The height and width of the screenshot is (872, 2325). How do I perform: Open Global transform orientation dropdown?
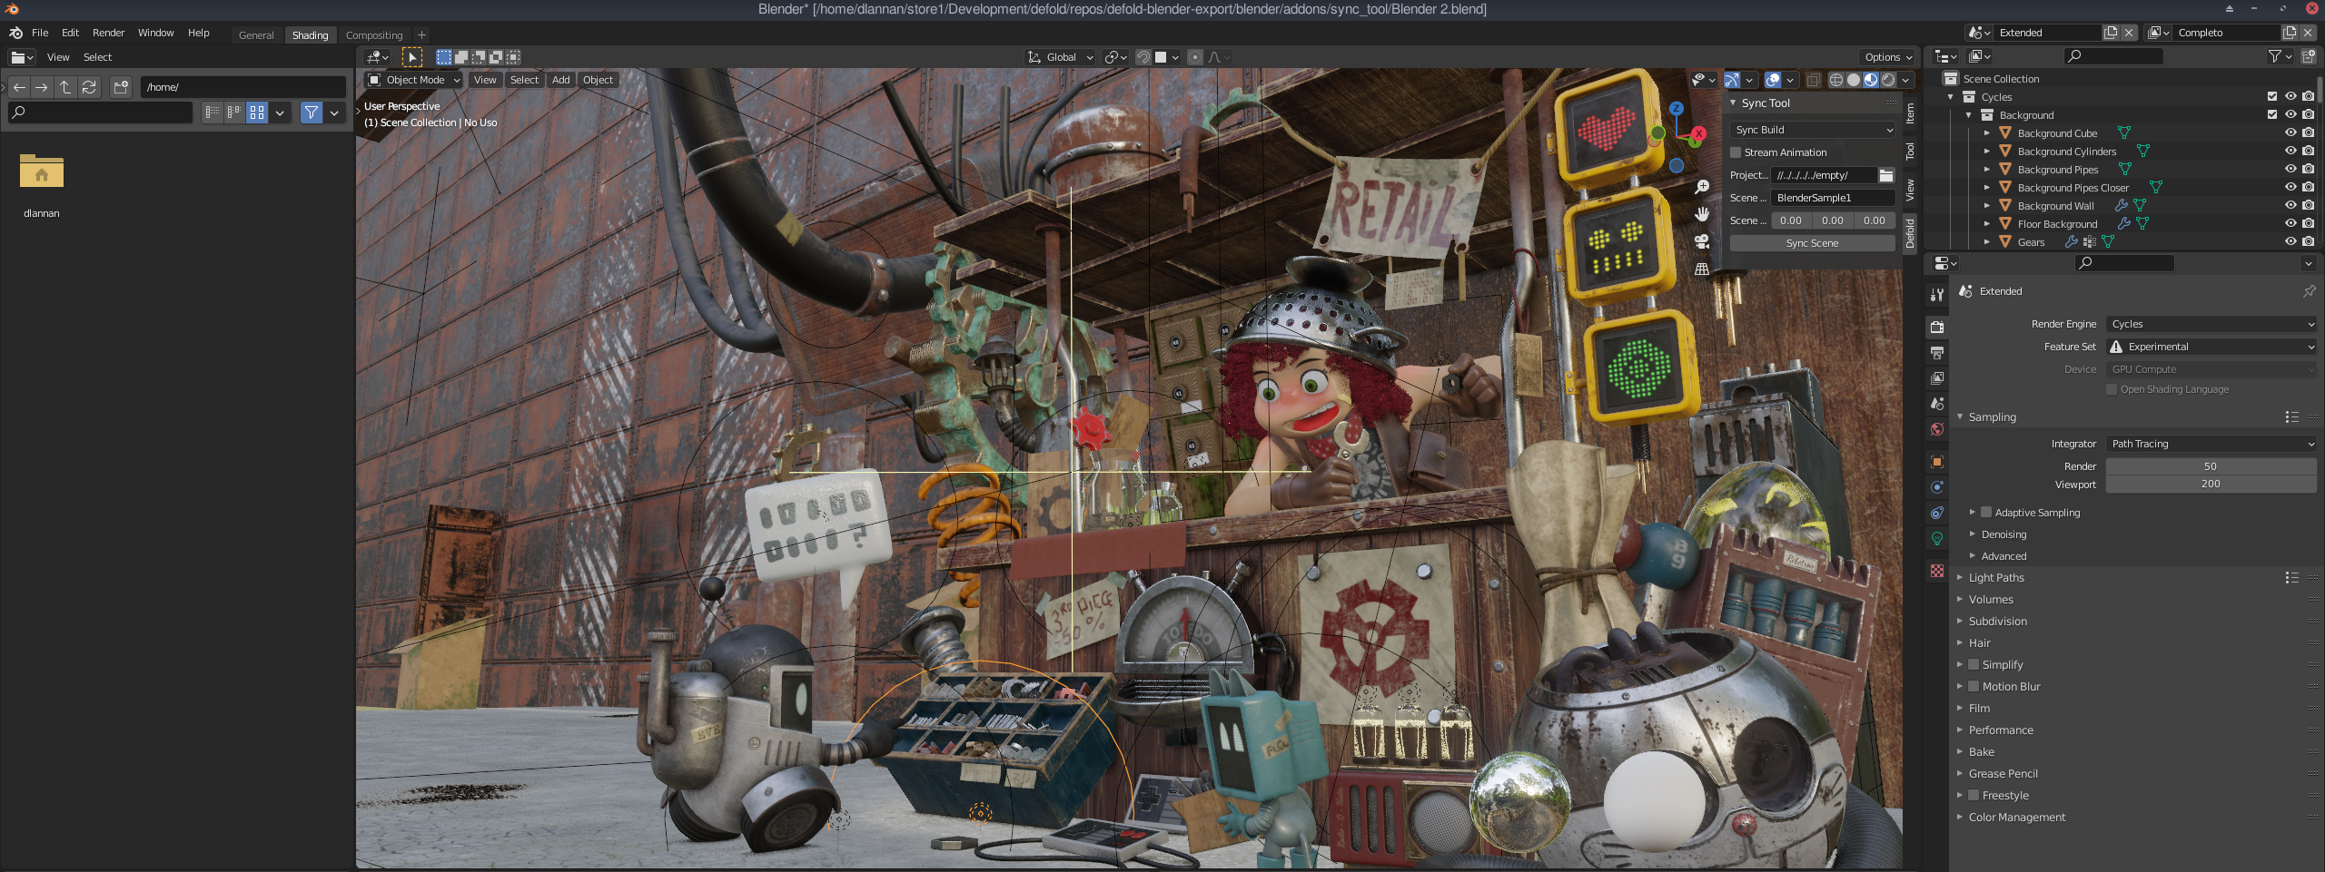point(1061,57)
